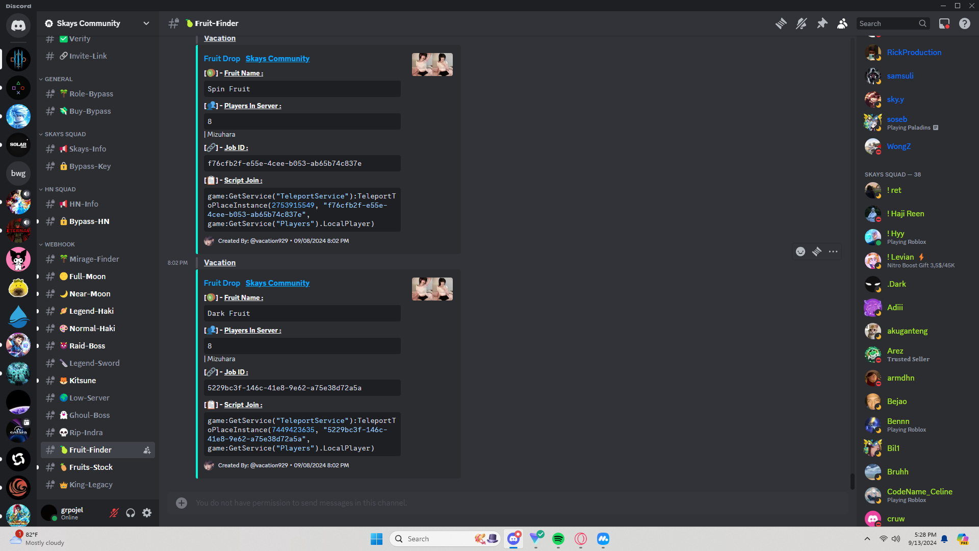
Task: Open the Kitsune channel
Action: (x=98, y=381)
